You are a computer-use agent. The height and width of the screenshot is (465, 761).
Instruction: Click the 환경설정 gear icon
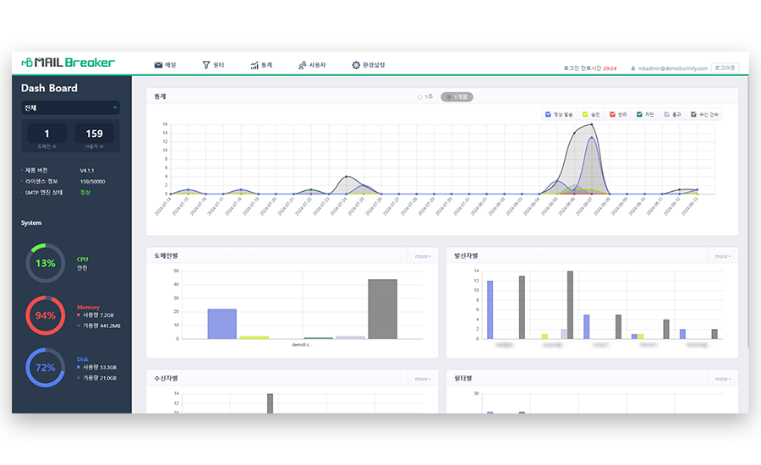point(356,65)
